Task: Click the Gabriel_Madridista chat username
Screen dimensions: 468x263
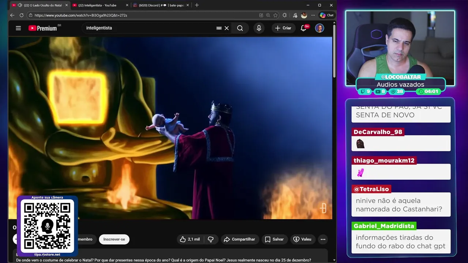Action: [x=384, y=226]
